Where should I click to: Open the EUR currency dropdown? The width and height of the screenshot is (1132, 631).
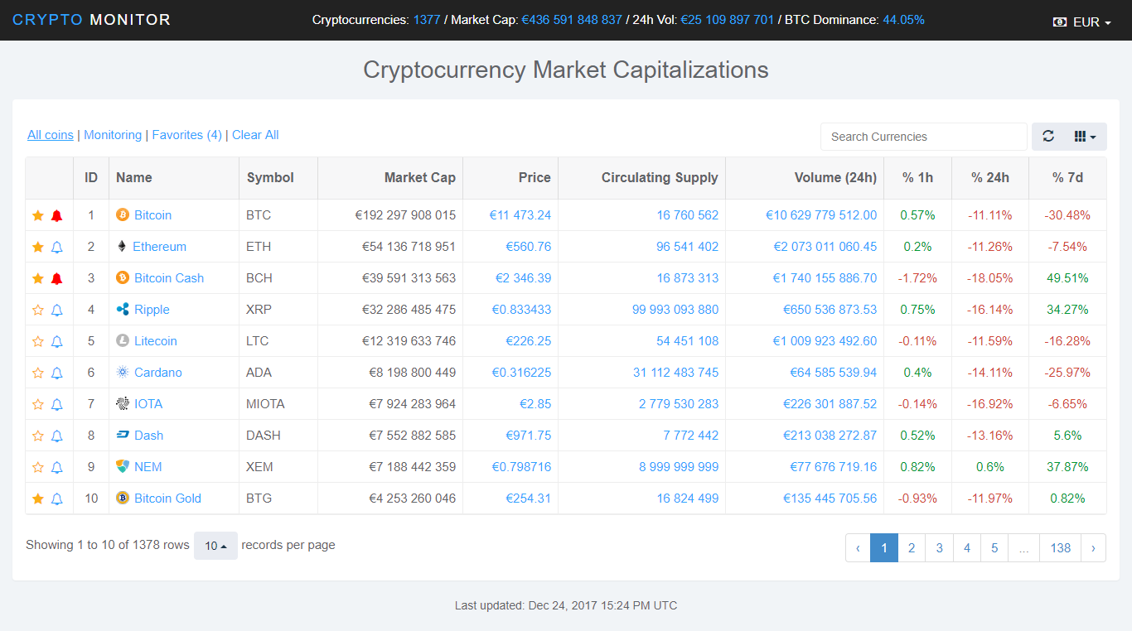coord(1082,22)
